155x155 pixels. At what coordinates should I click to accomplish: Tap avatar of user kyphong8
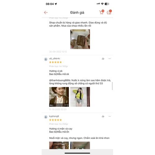point(46,117)
